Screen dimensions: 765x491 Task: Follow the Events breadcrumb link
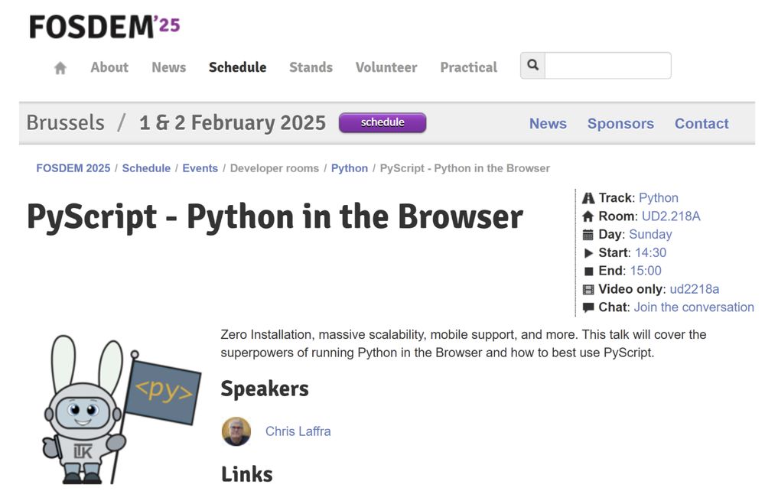[x=200, y=168]
